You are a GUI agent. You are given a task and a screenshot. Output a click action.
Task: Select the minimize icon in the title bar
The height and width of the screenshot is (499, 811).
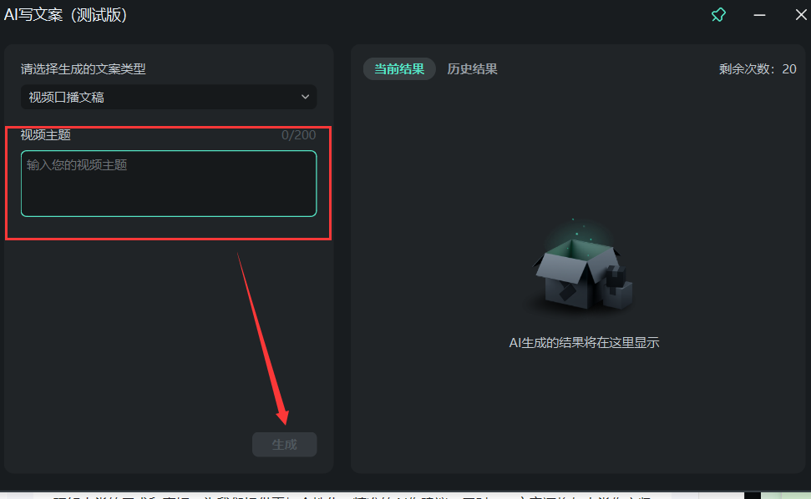tap(758, 14)
